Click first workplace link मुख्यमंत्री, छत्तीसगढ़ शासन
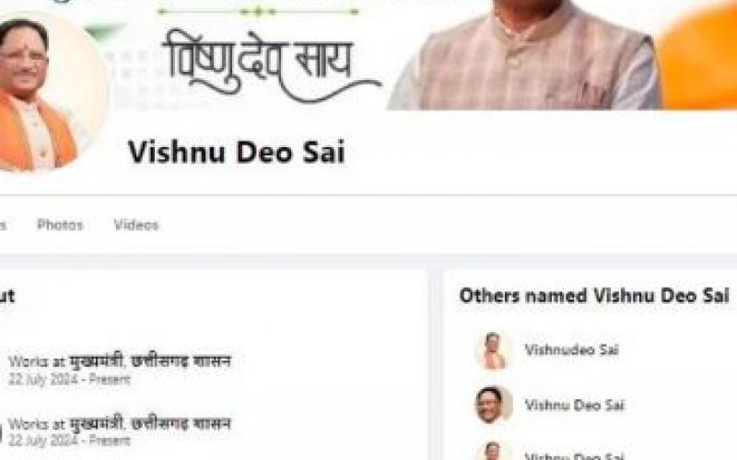 150,361
